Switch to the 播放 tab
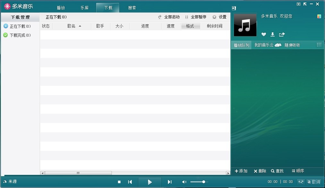The width and height of the screenshot is (325, 188). (x=61, y=8)
